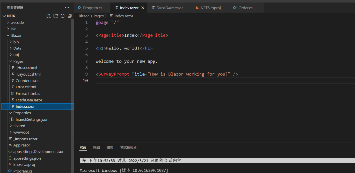This screenshot has height=173, width=355.
Task: Click the SurveyPrompt Title attribute line
Action: click(x=167, y=74)
